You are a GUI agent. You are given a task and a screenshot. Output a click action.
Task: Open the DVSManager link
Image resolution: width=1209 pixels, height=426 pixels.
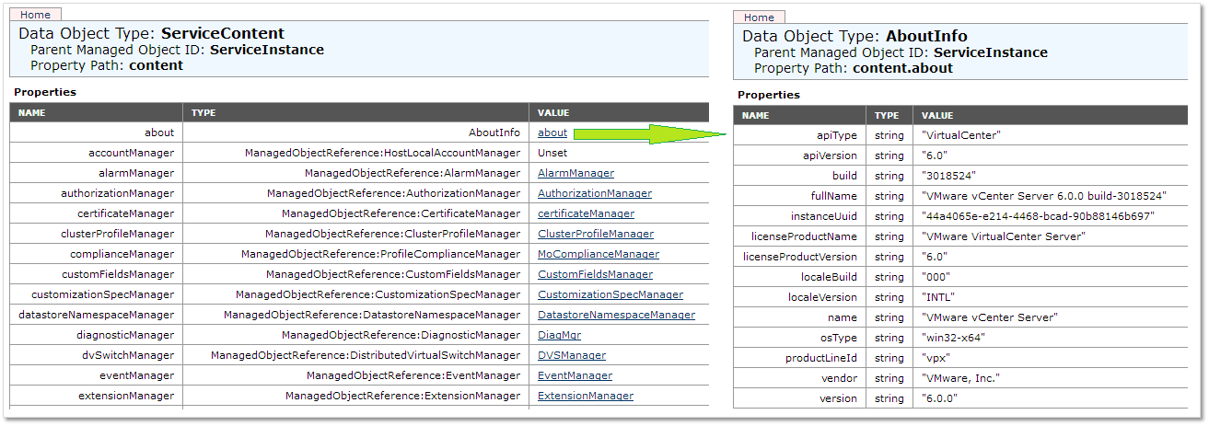pos(572,355)
